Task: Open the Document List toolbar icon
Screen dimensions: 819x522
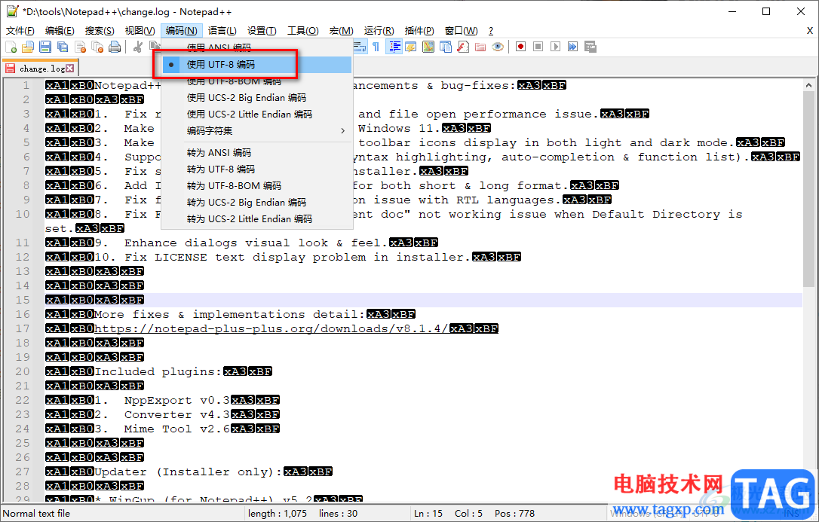Action: pyautogui.click(x=446, y=47)
